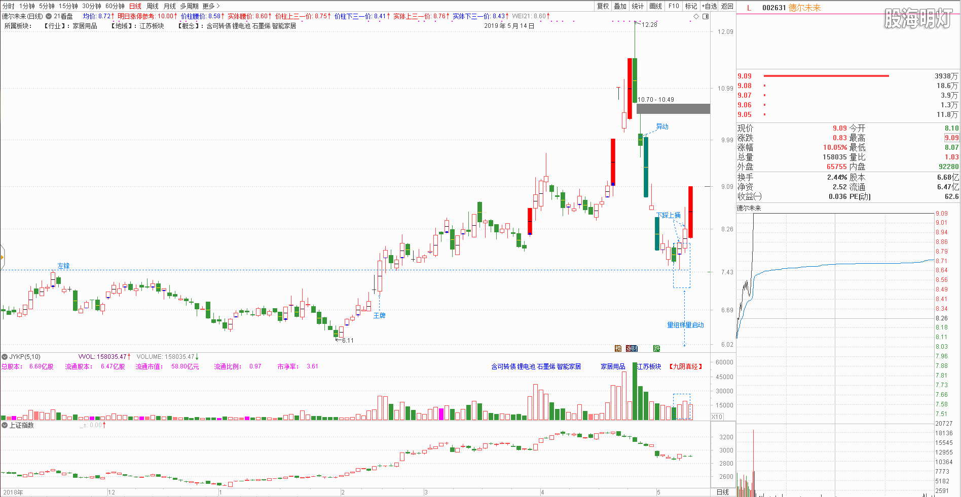The width and height of the screenshot is (961, 497).
Task: Click the 12.28 high price label
Action: [x=649, y=24]
